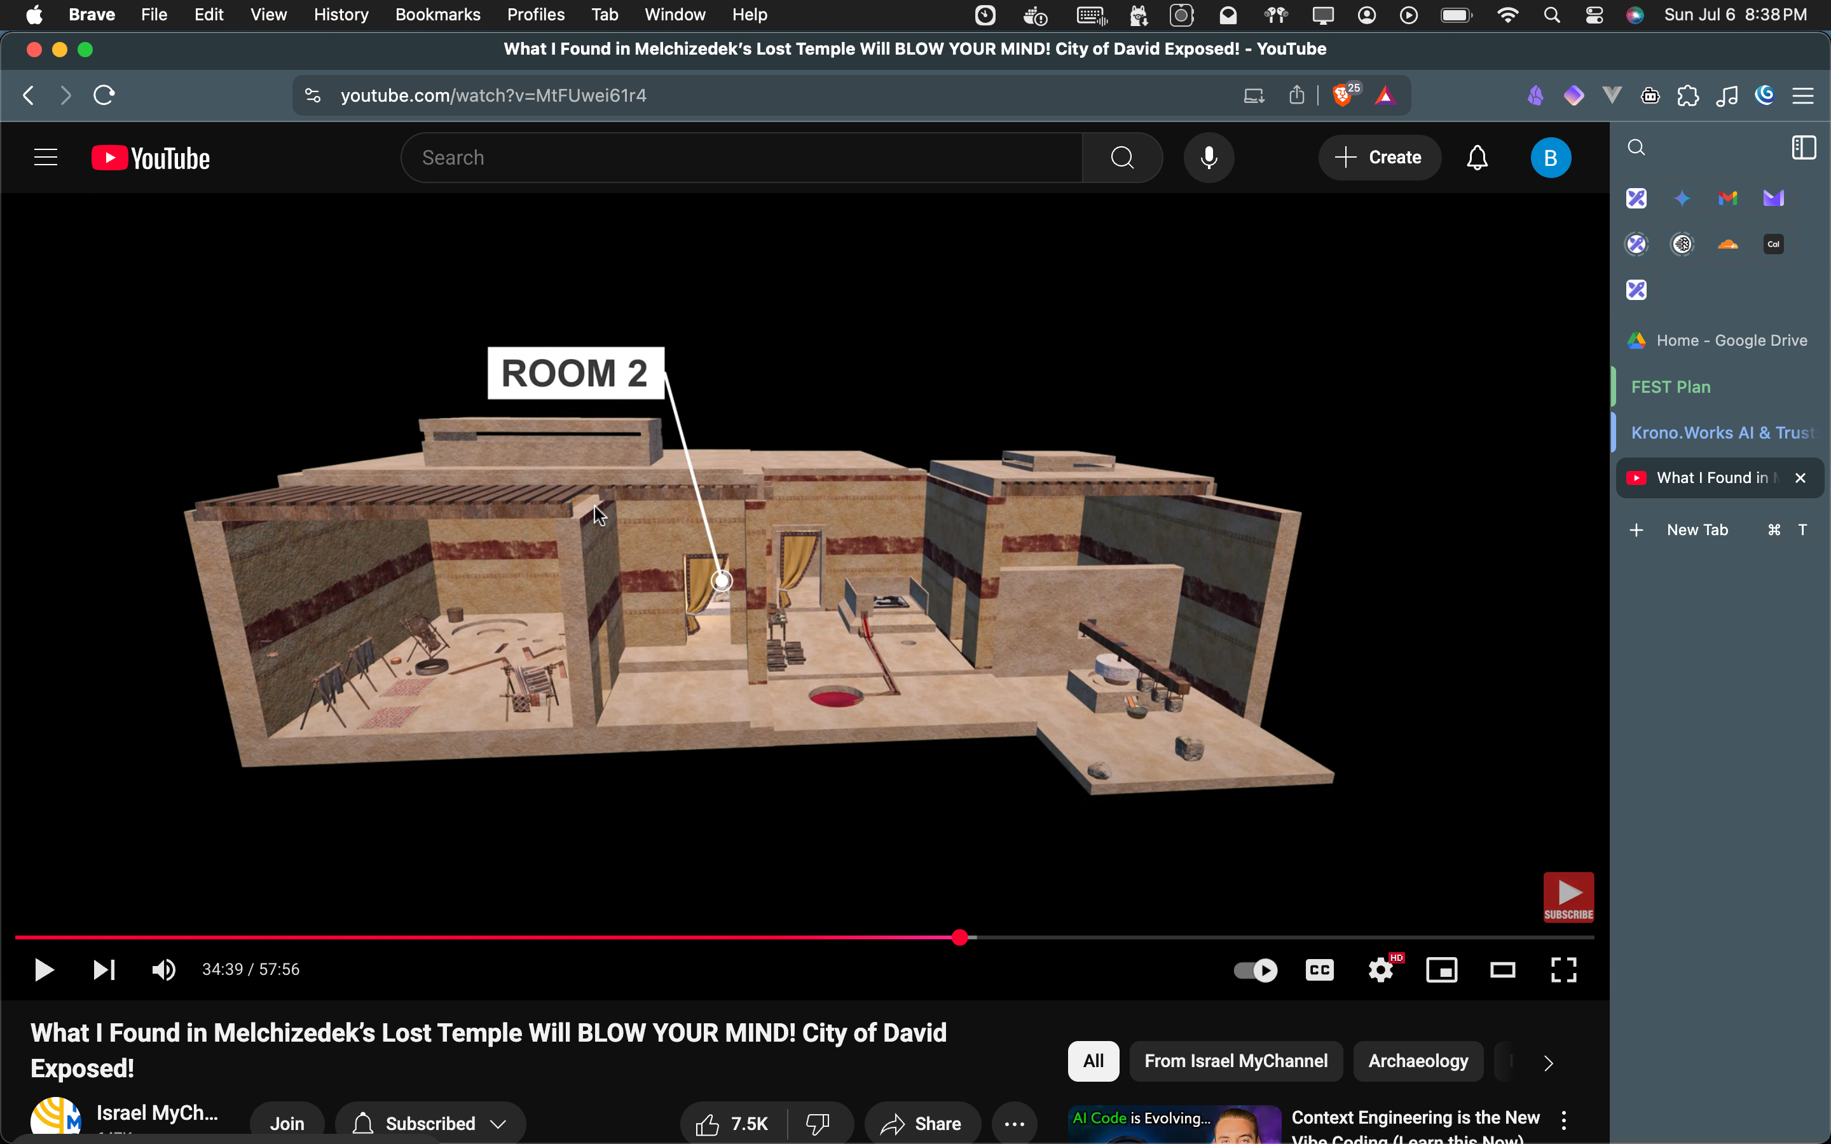Click the Brave Shields lion icon

(x=1342, y=96)
